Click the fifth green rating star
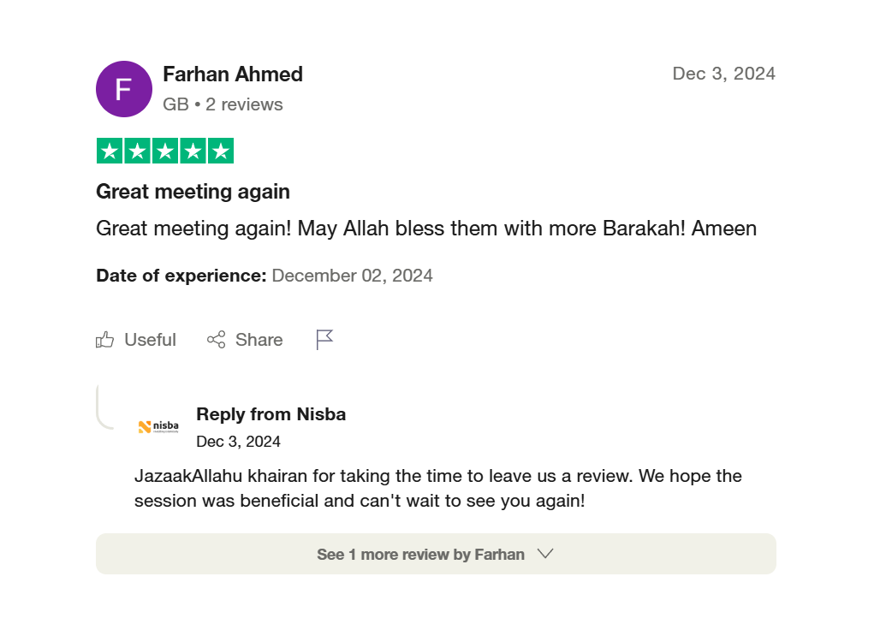The image size is (886, 624). coord(221,152)
